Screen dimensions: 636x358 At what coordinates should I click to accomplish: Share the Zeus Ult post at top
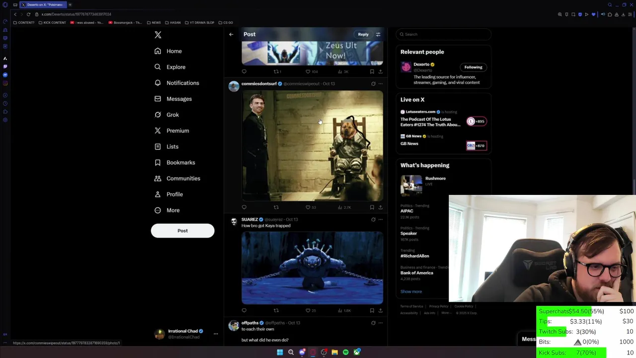tap(381, 72)
